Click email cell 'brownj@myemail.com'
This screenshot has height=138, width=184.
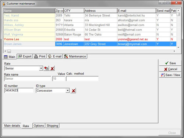point(137,44)
